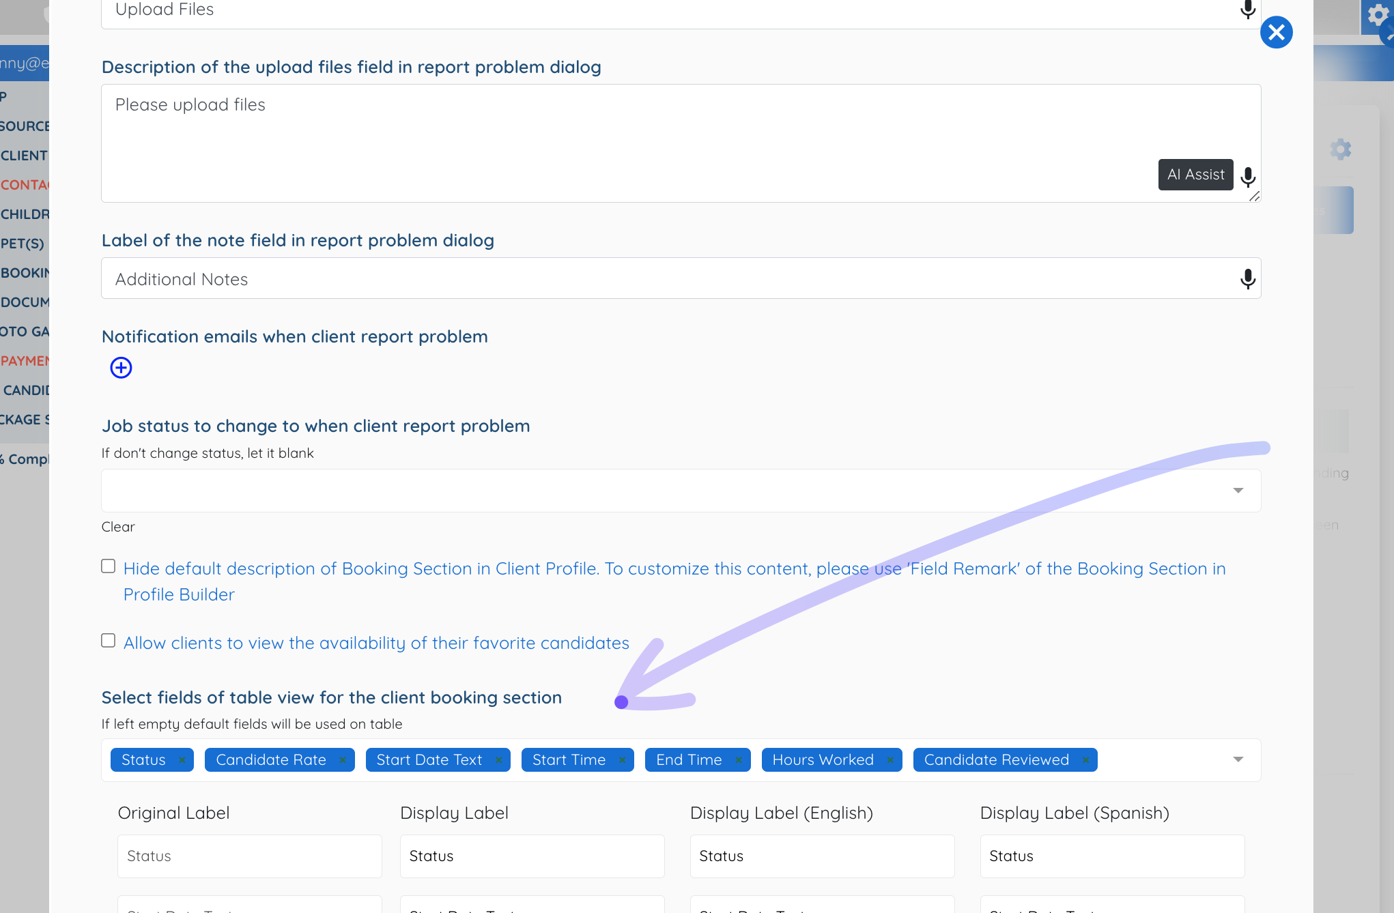This screenshot has height=913, width=1394.
Task: Remove the Start Time tag
Action: (622, 760)
